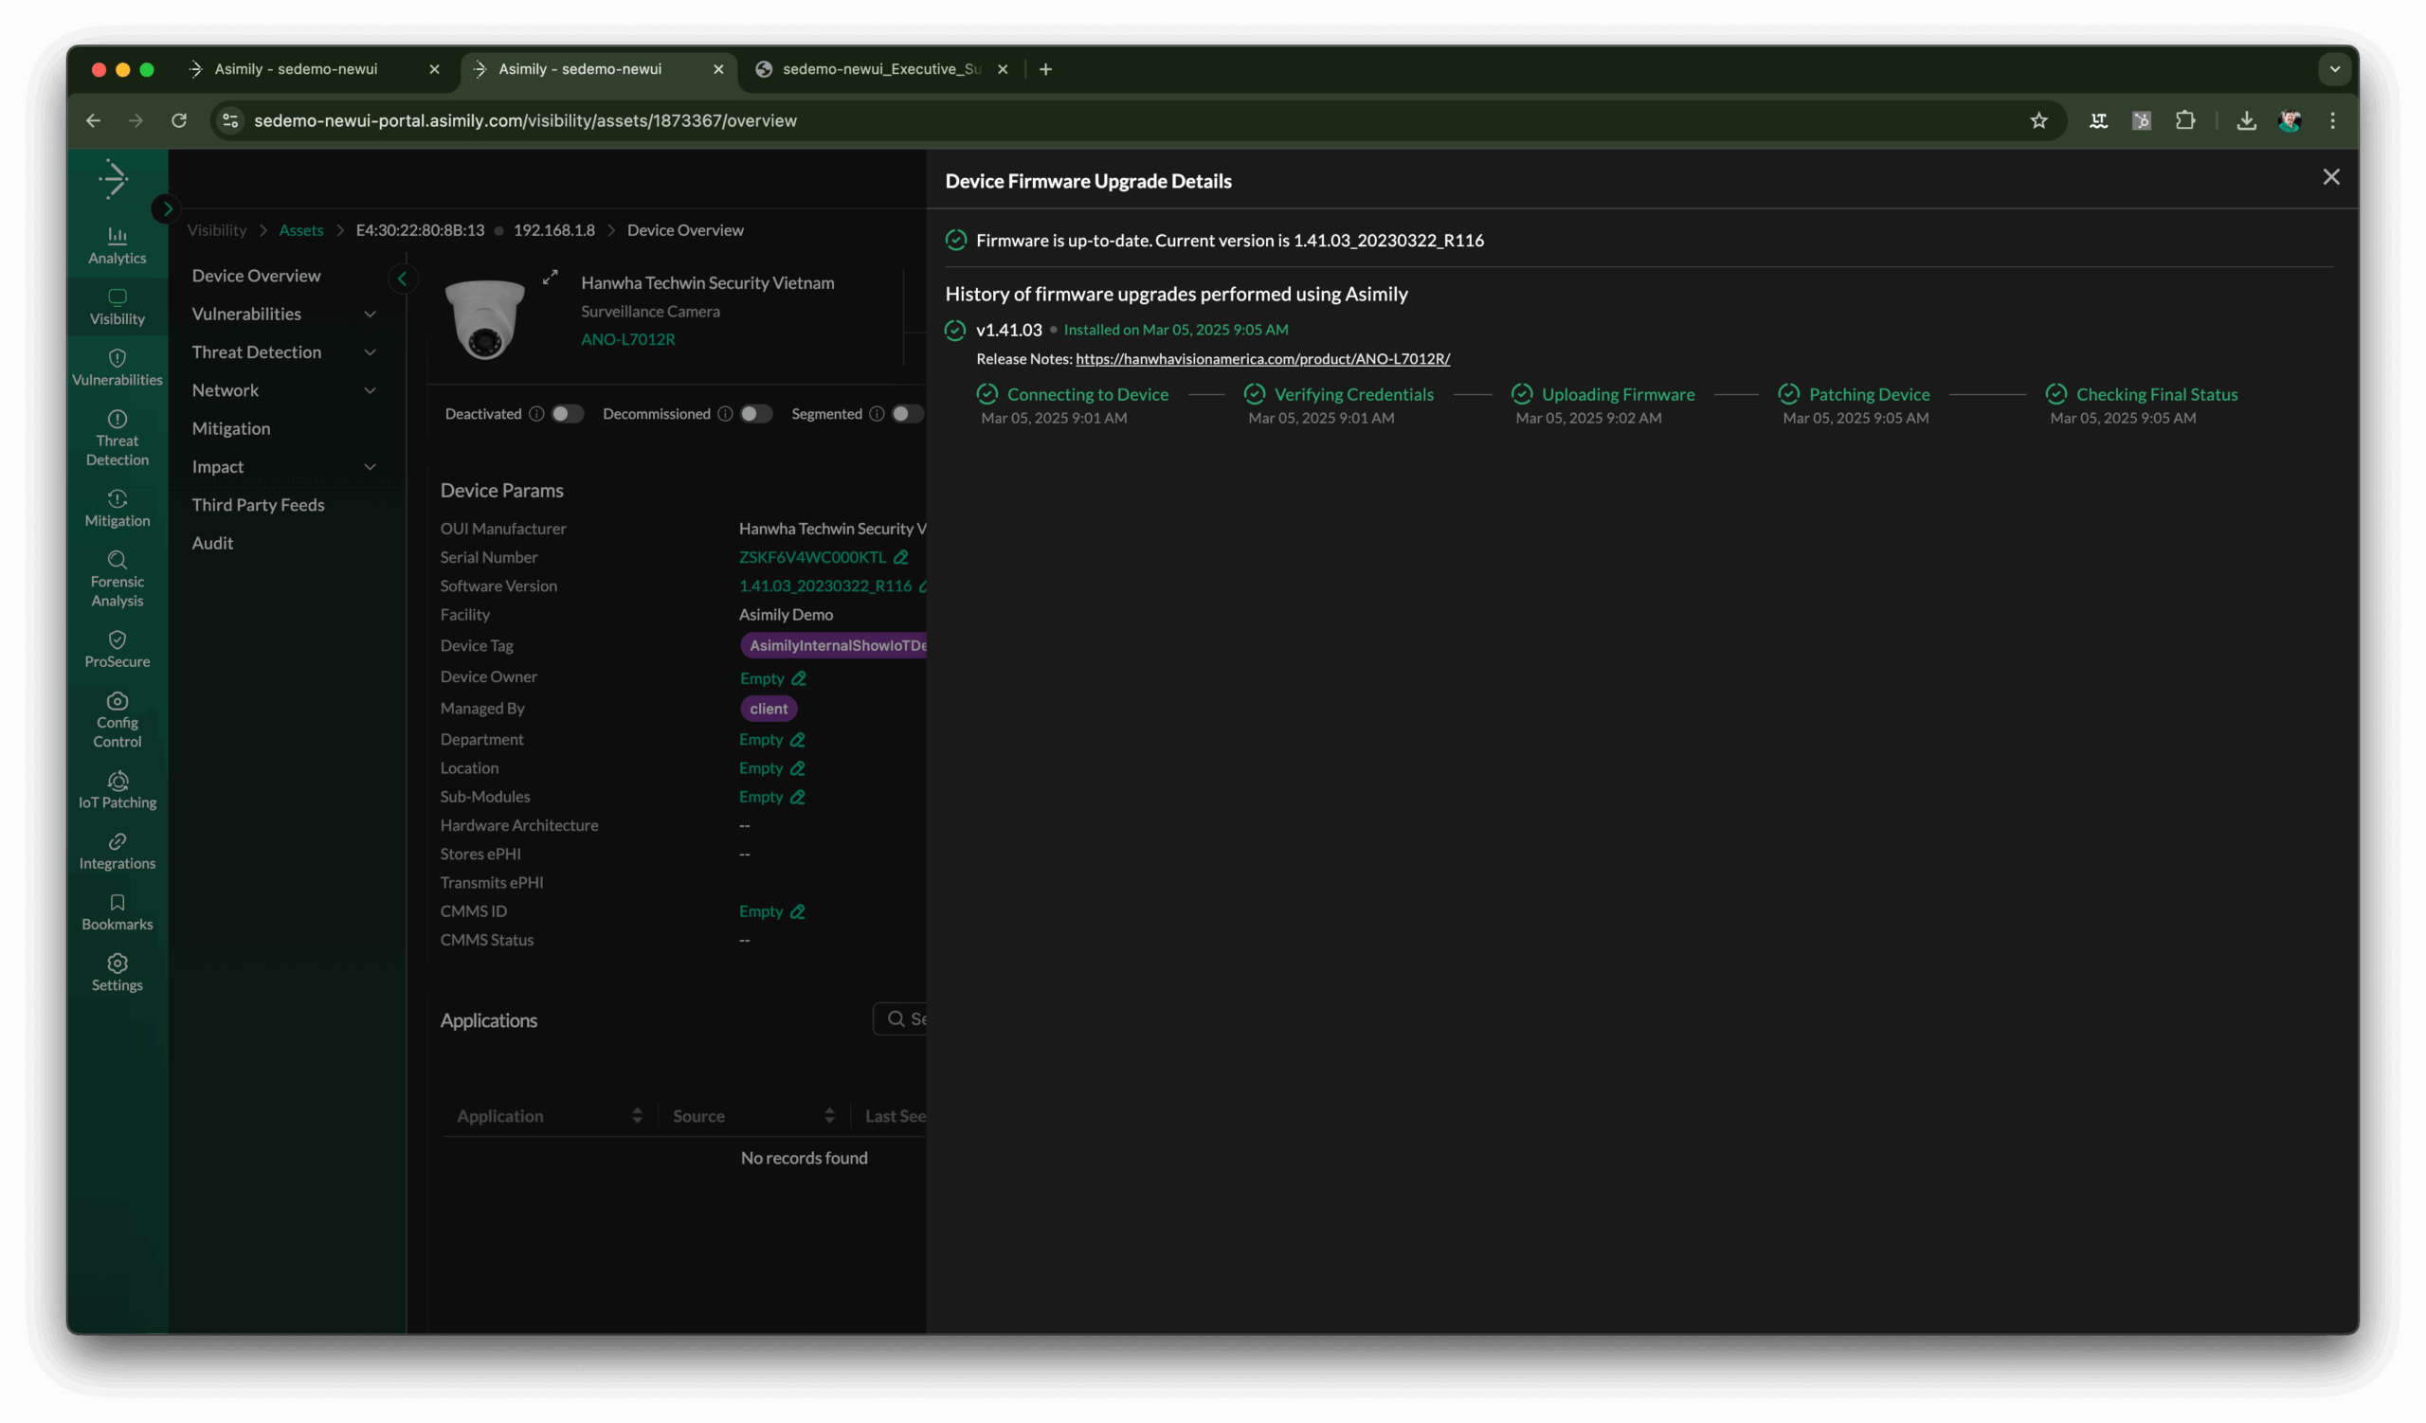Edit the Sub-Modules field

click(x=797, y=797)
